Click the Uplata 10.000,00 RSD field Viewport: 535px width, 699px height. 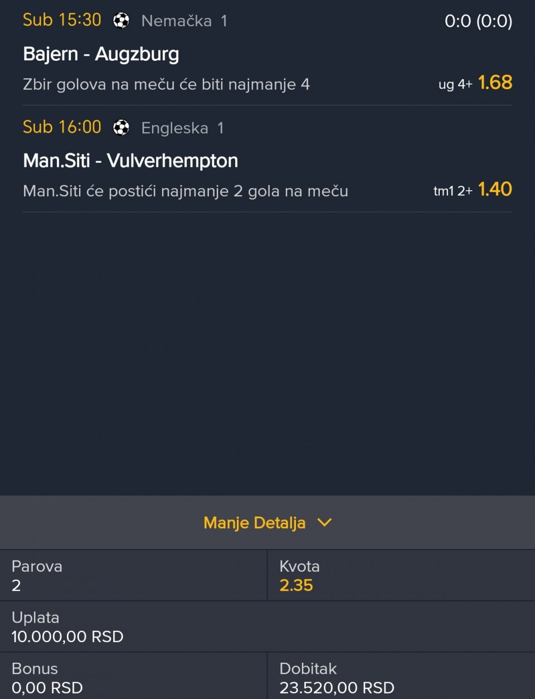click(267, 626)
